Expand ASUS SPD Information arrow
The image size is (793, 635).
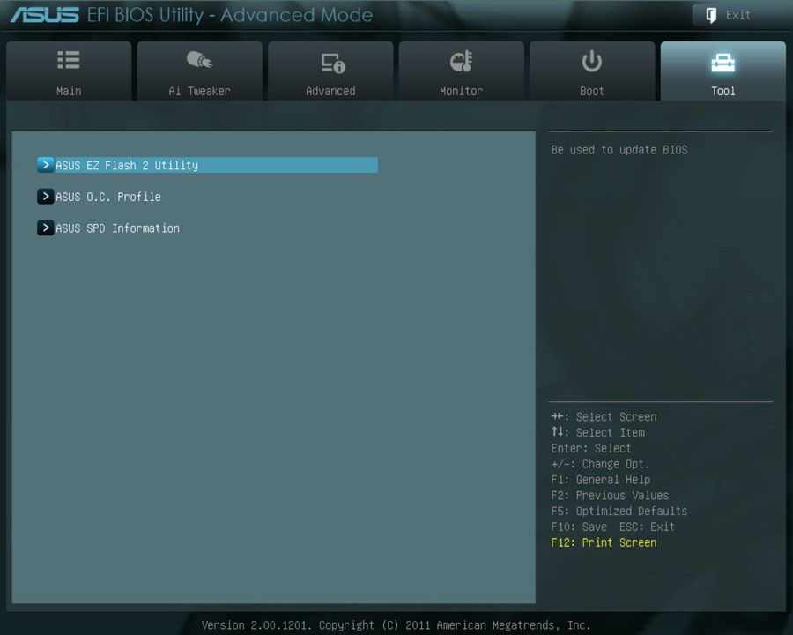point(45,228)
